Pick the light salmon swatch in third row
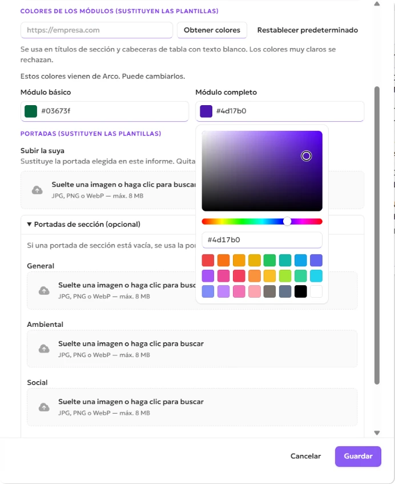This screenshot has height=484, width=395. (255, 291)
